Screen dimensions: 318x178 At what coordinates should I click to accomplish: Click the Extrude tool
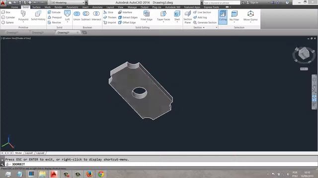(x=54, y=12)
